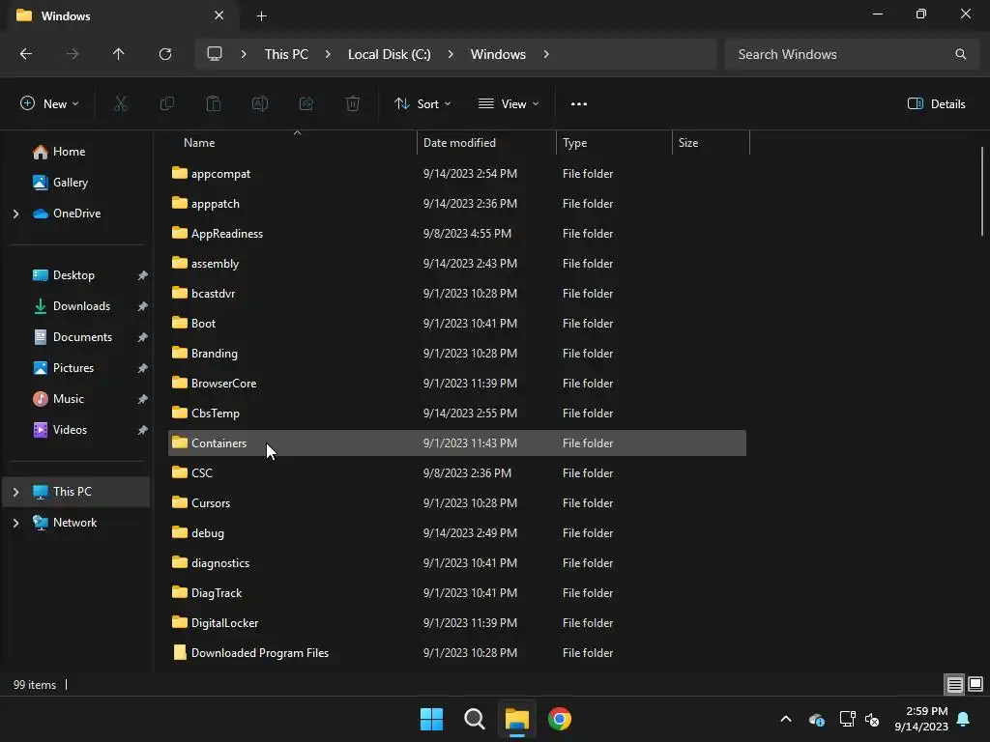The image size is (990, 742).
Task: Select Downloads quick access item
Action: click(x=81, y=306)
